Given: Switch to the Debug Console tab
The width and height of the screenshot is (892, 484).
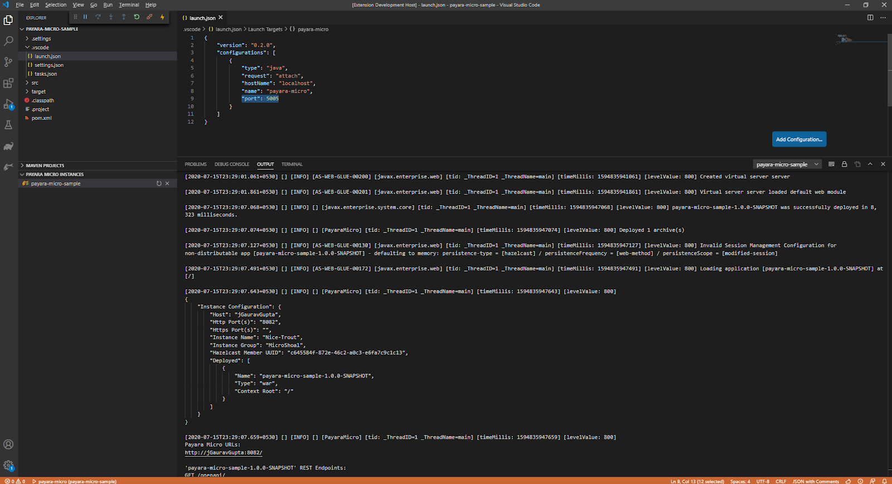Looking at the screenshot, I should [x=232, y=164].
